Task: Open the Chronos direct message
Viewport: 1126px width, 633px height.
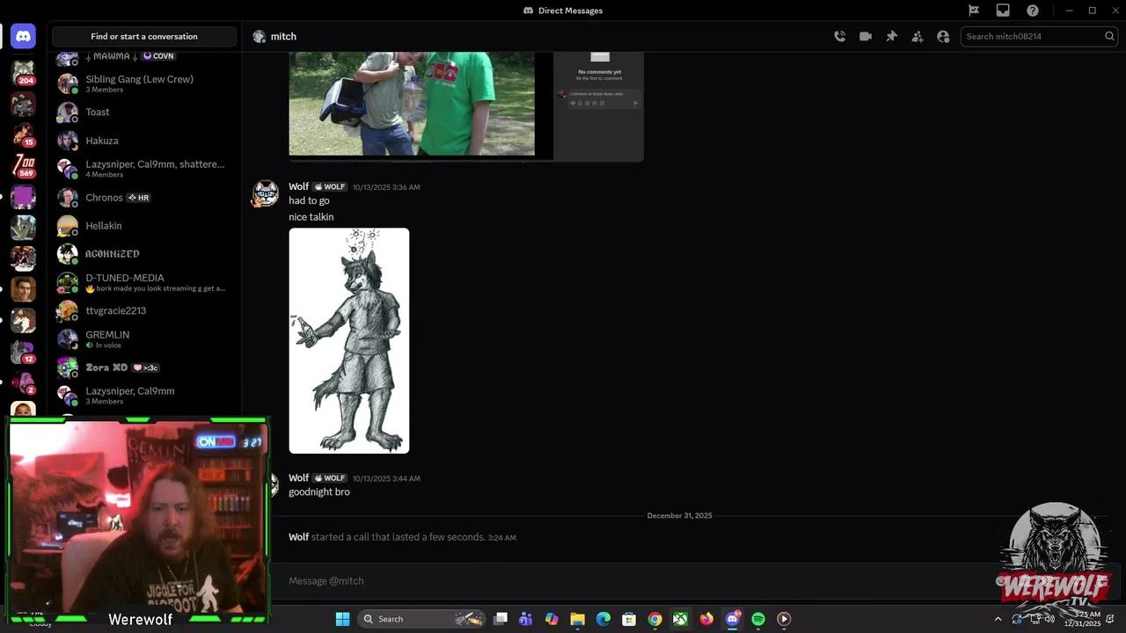Action: (144, 198)
